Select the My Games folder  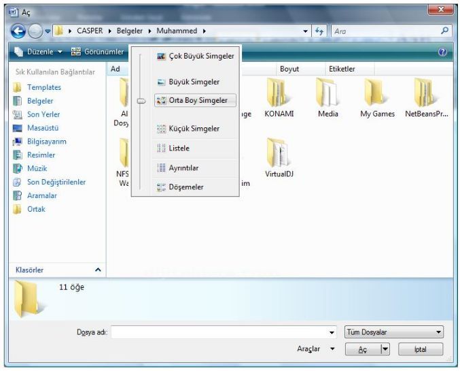(x=377, y=98)
